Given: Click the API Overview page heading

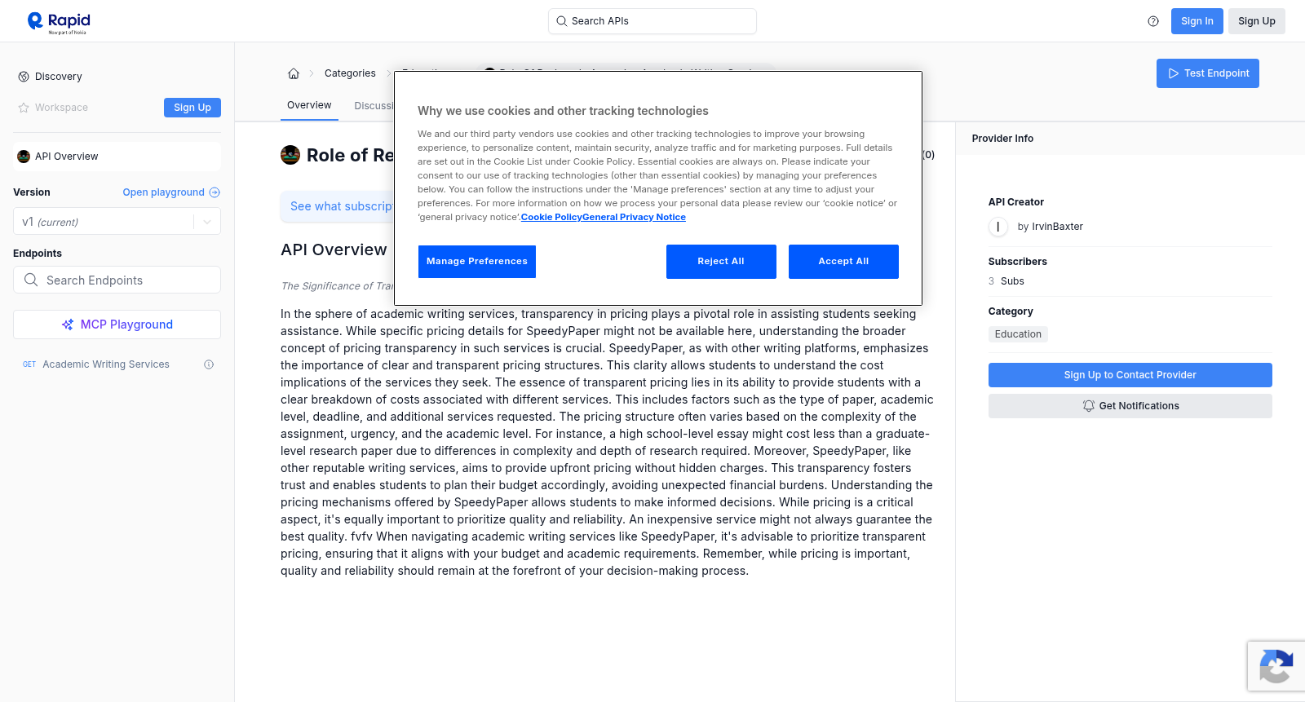Looking at the screenshot, I should pos(334,249).
